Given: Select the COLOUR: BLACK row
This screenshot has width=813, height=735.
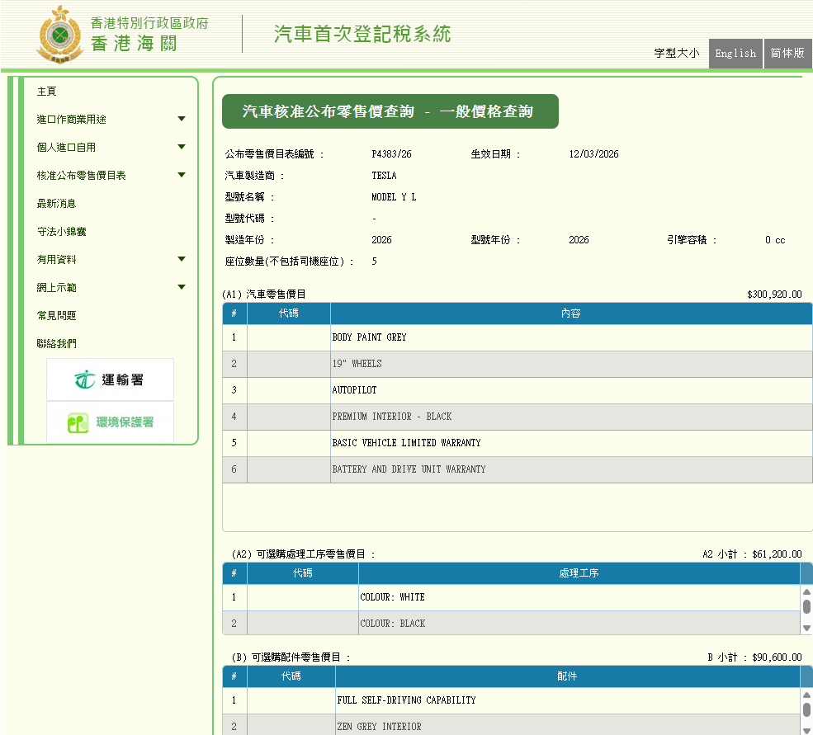Looking at the screenshot, I should 511,623.
